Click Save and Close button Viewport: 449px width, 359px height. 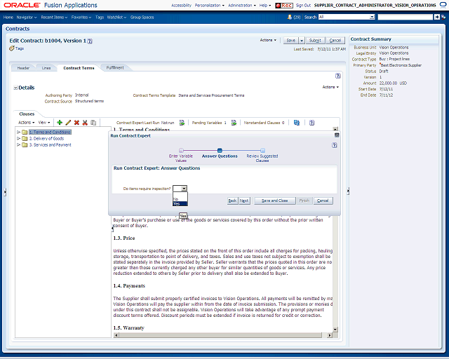pos(274,201)
